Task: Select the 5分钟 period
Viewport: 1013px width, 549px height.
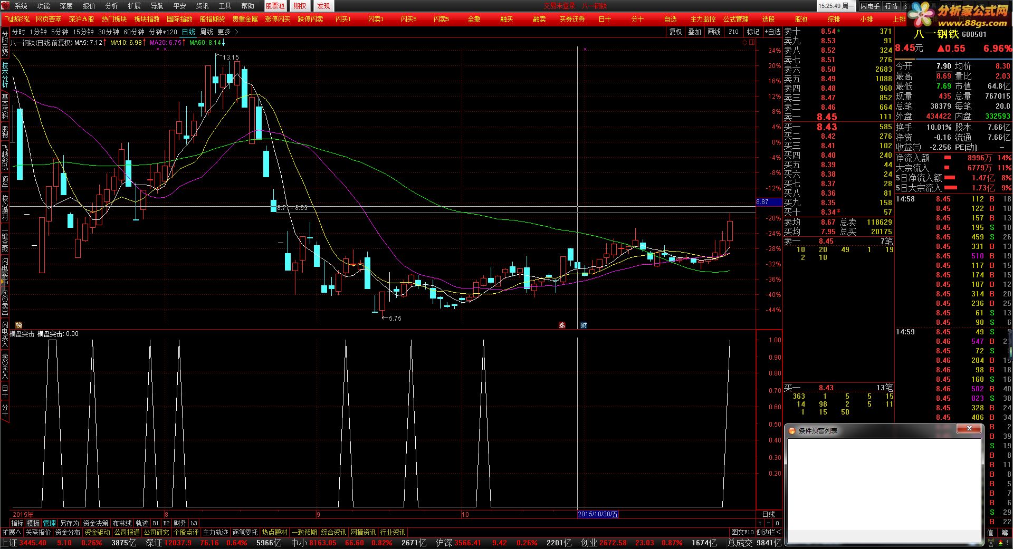Action: [60, 32]
